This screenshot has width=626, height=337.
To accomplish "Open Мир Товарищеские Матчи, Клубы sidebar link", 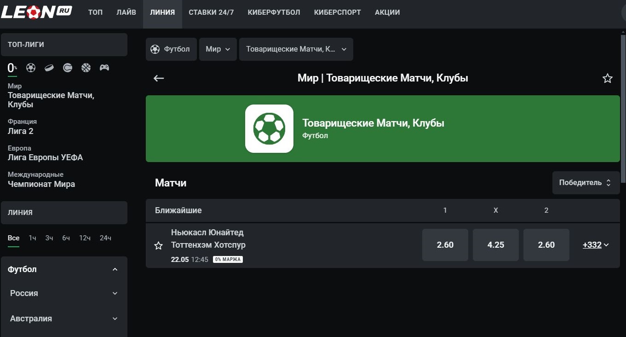I will pos(51,96).
